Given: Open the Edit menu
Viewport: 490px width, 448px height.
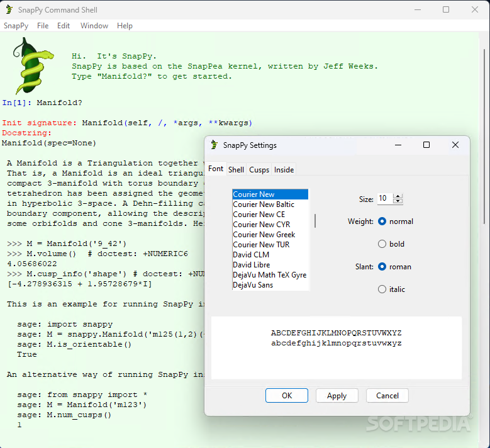Looking at the screenshot, I should 64,26.
